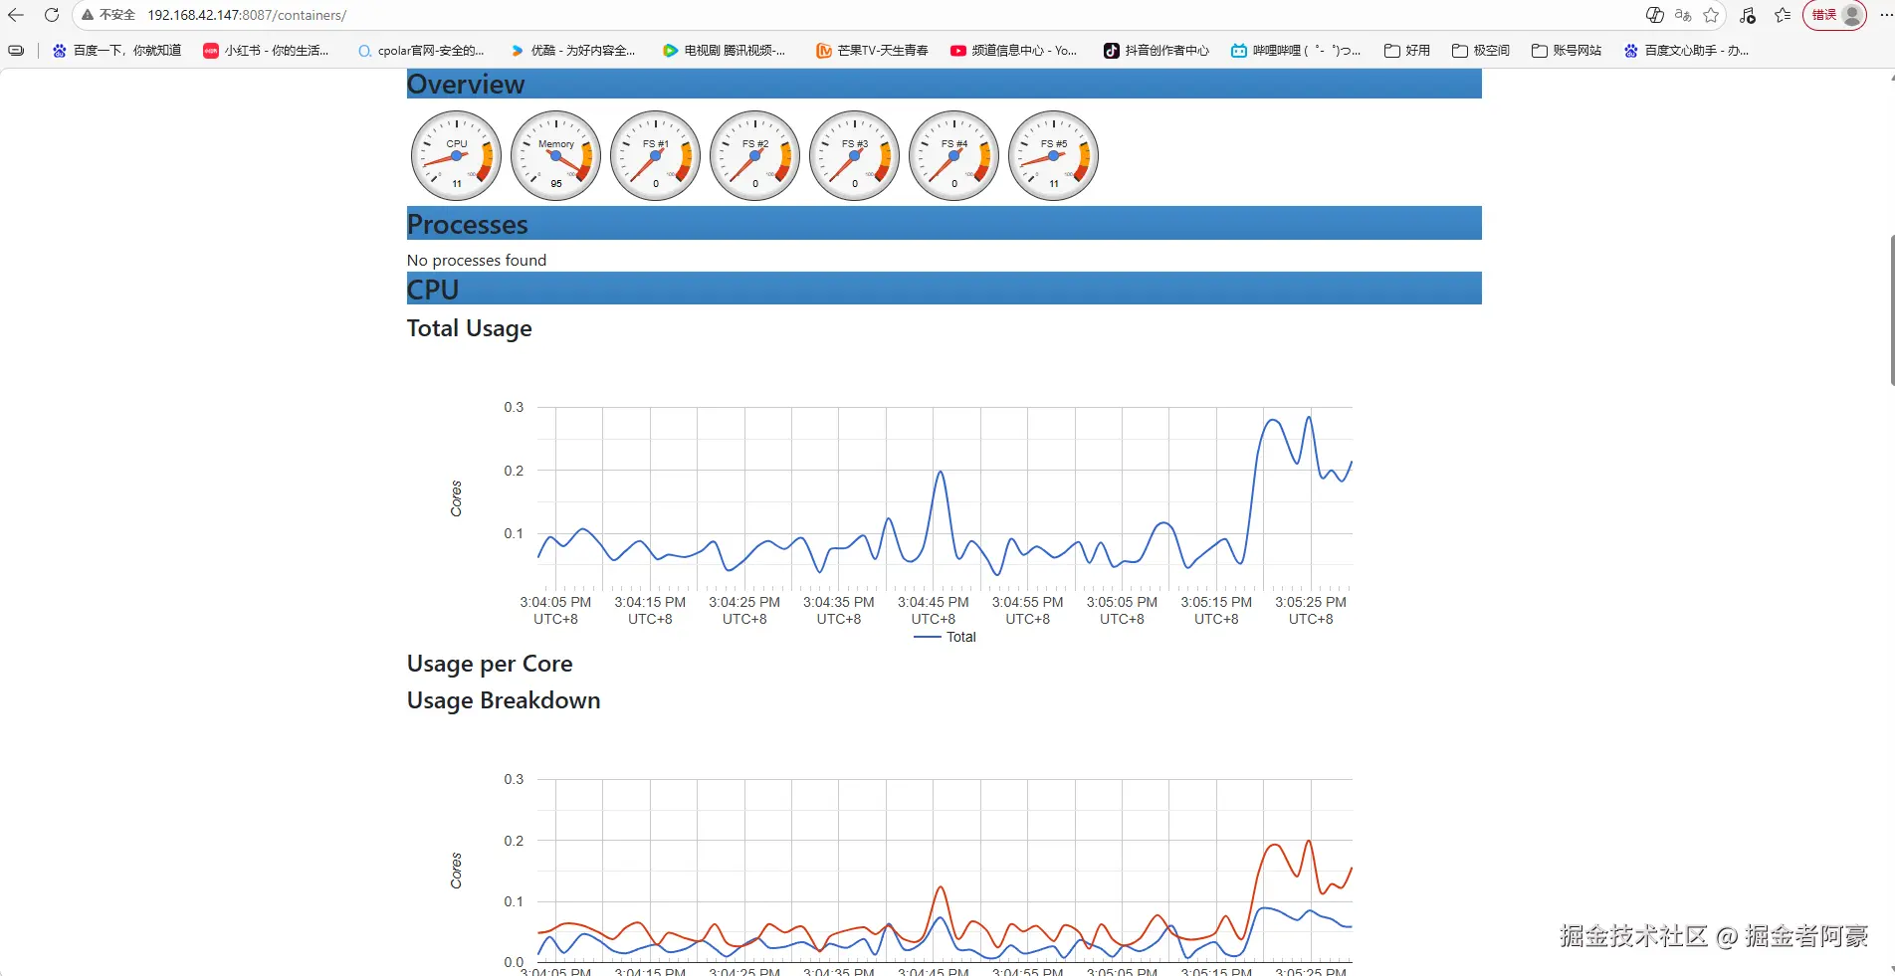Click the FS #4 gauge
The width and height of the screenshot is (1895, 976).
(x=954, y=156)
